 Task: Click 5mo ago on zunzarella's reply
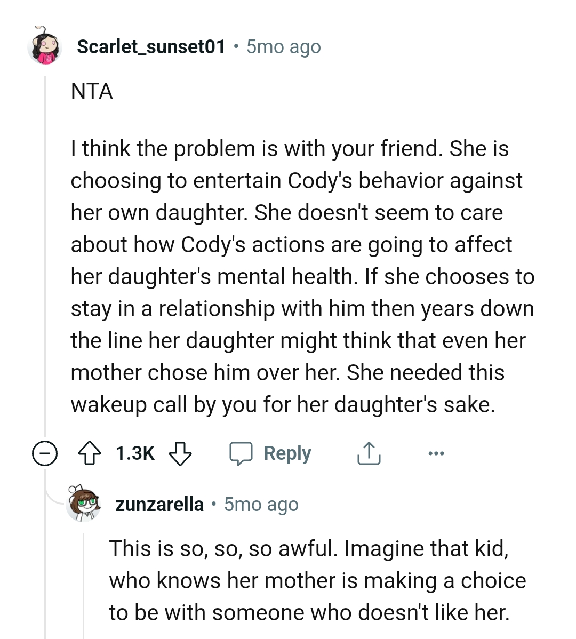tap(260, 504)
